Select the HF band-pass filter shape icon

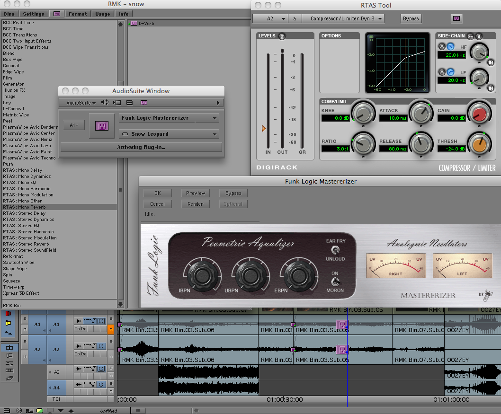coord(442,46)
